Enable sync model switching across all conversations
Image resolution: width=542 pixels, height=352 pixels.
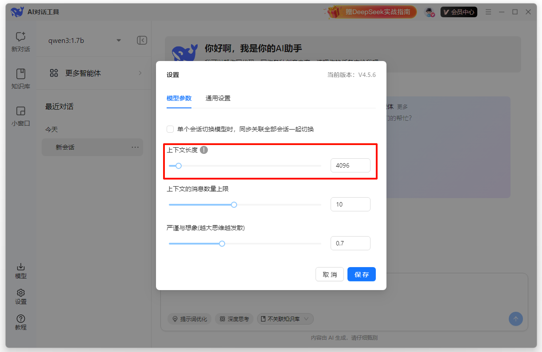[x=170, y=129]
